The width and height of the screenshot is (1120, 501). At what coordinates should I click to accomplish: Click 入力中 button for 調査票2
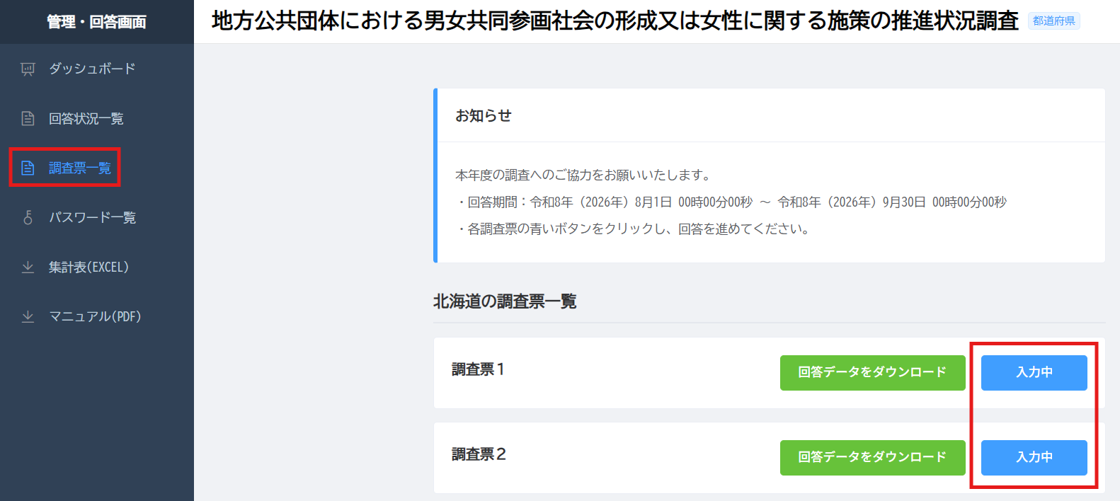click(1034, 458)
